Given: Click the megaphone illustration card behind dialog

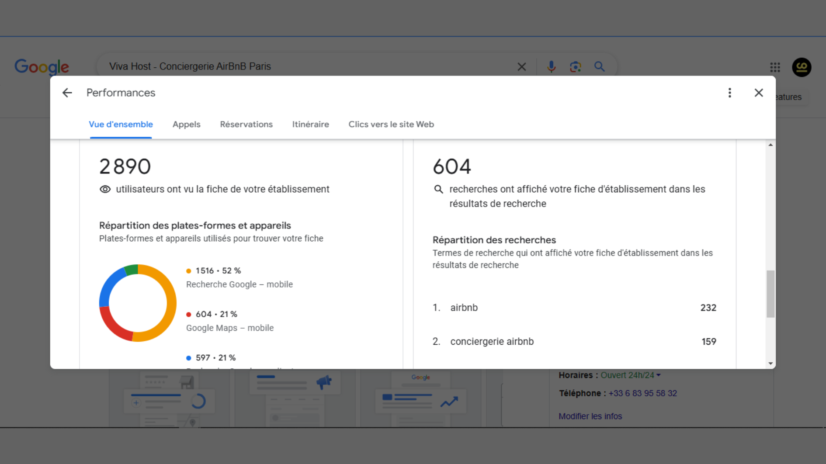Looking at the screenshot, I should coord(295,398).
